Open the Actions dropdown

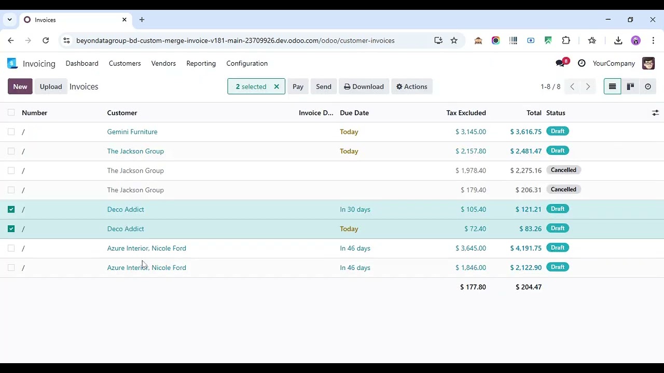pos(412,87)
